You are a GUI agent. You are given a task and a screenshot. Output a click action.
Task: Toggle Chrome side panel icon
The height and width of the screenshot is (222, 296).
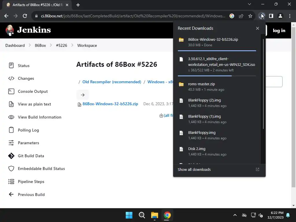(271, 16)
